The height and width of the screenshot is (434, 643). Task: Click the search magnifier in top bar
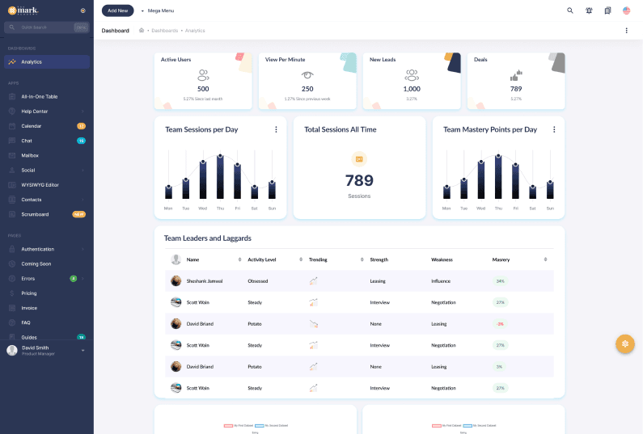click(x=570, y=11)
